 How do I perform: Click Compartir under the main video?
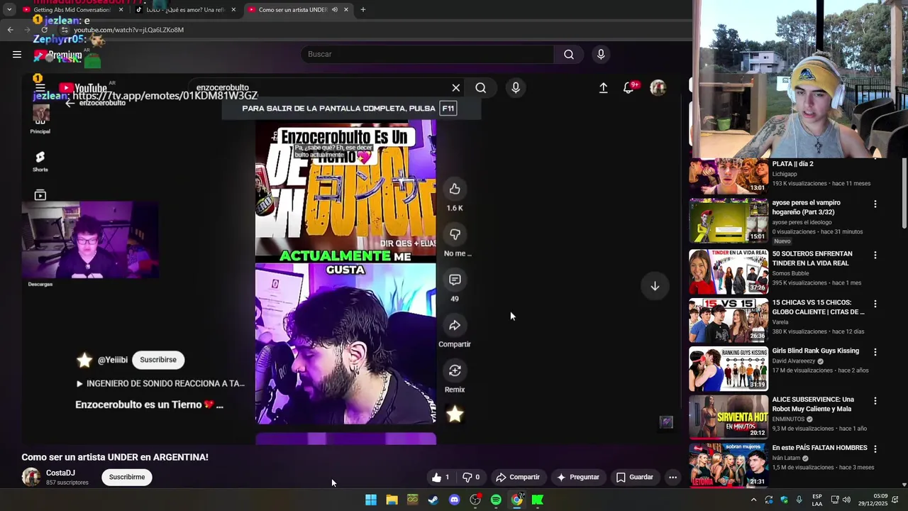(518, 477)
